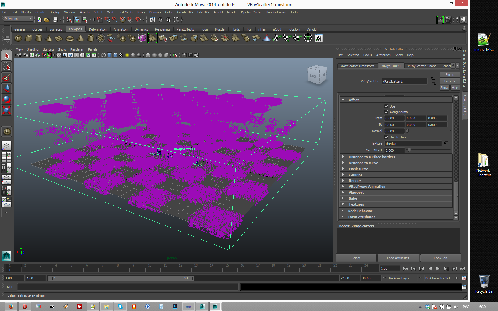Image resolution: width=498 pixels, height=311 pixels.
Task: Activate the Select tool in the toolbox
Action: (7, 56)
